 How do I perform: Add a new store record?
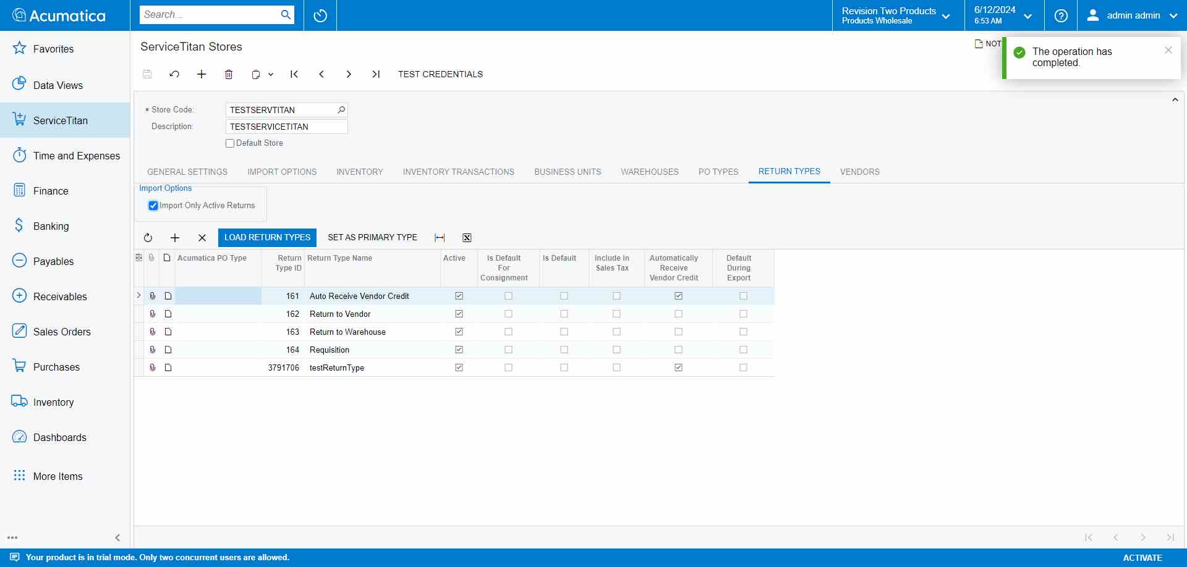coord(202,74)
